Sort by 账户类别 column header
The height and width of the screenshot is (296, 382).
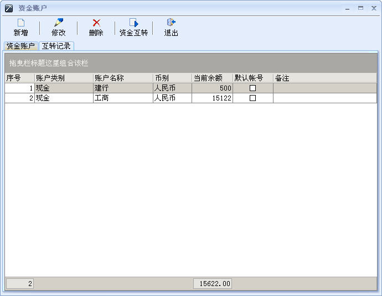[x=64, y=78]
